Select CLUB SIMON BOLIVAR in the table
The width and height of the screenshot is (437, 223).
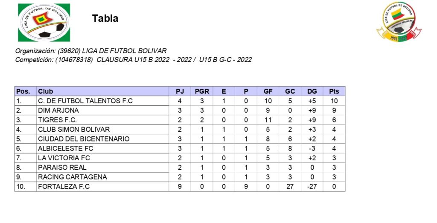pos(74,129)
